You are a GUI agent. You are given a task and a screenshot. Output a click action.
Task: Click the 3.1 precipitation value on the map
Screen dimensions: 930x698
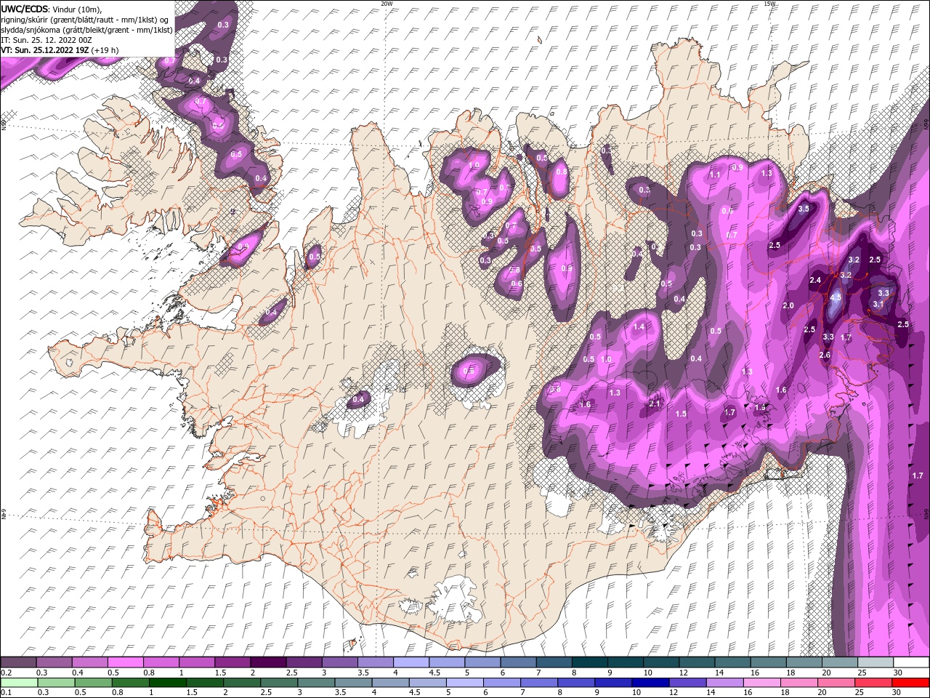coord(878,304)
